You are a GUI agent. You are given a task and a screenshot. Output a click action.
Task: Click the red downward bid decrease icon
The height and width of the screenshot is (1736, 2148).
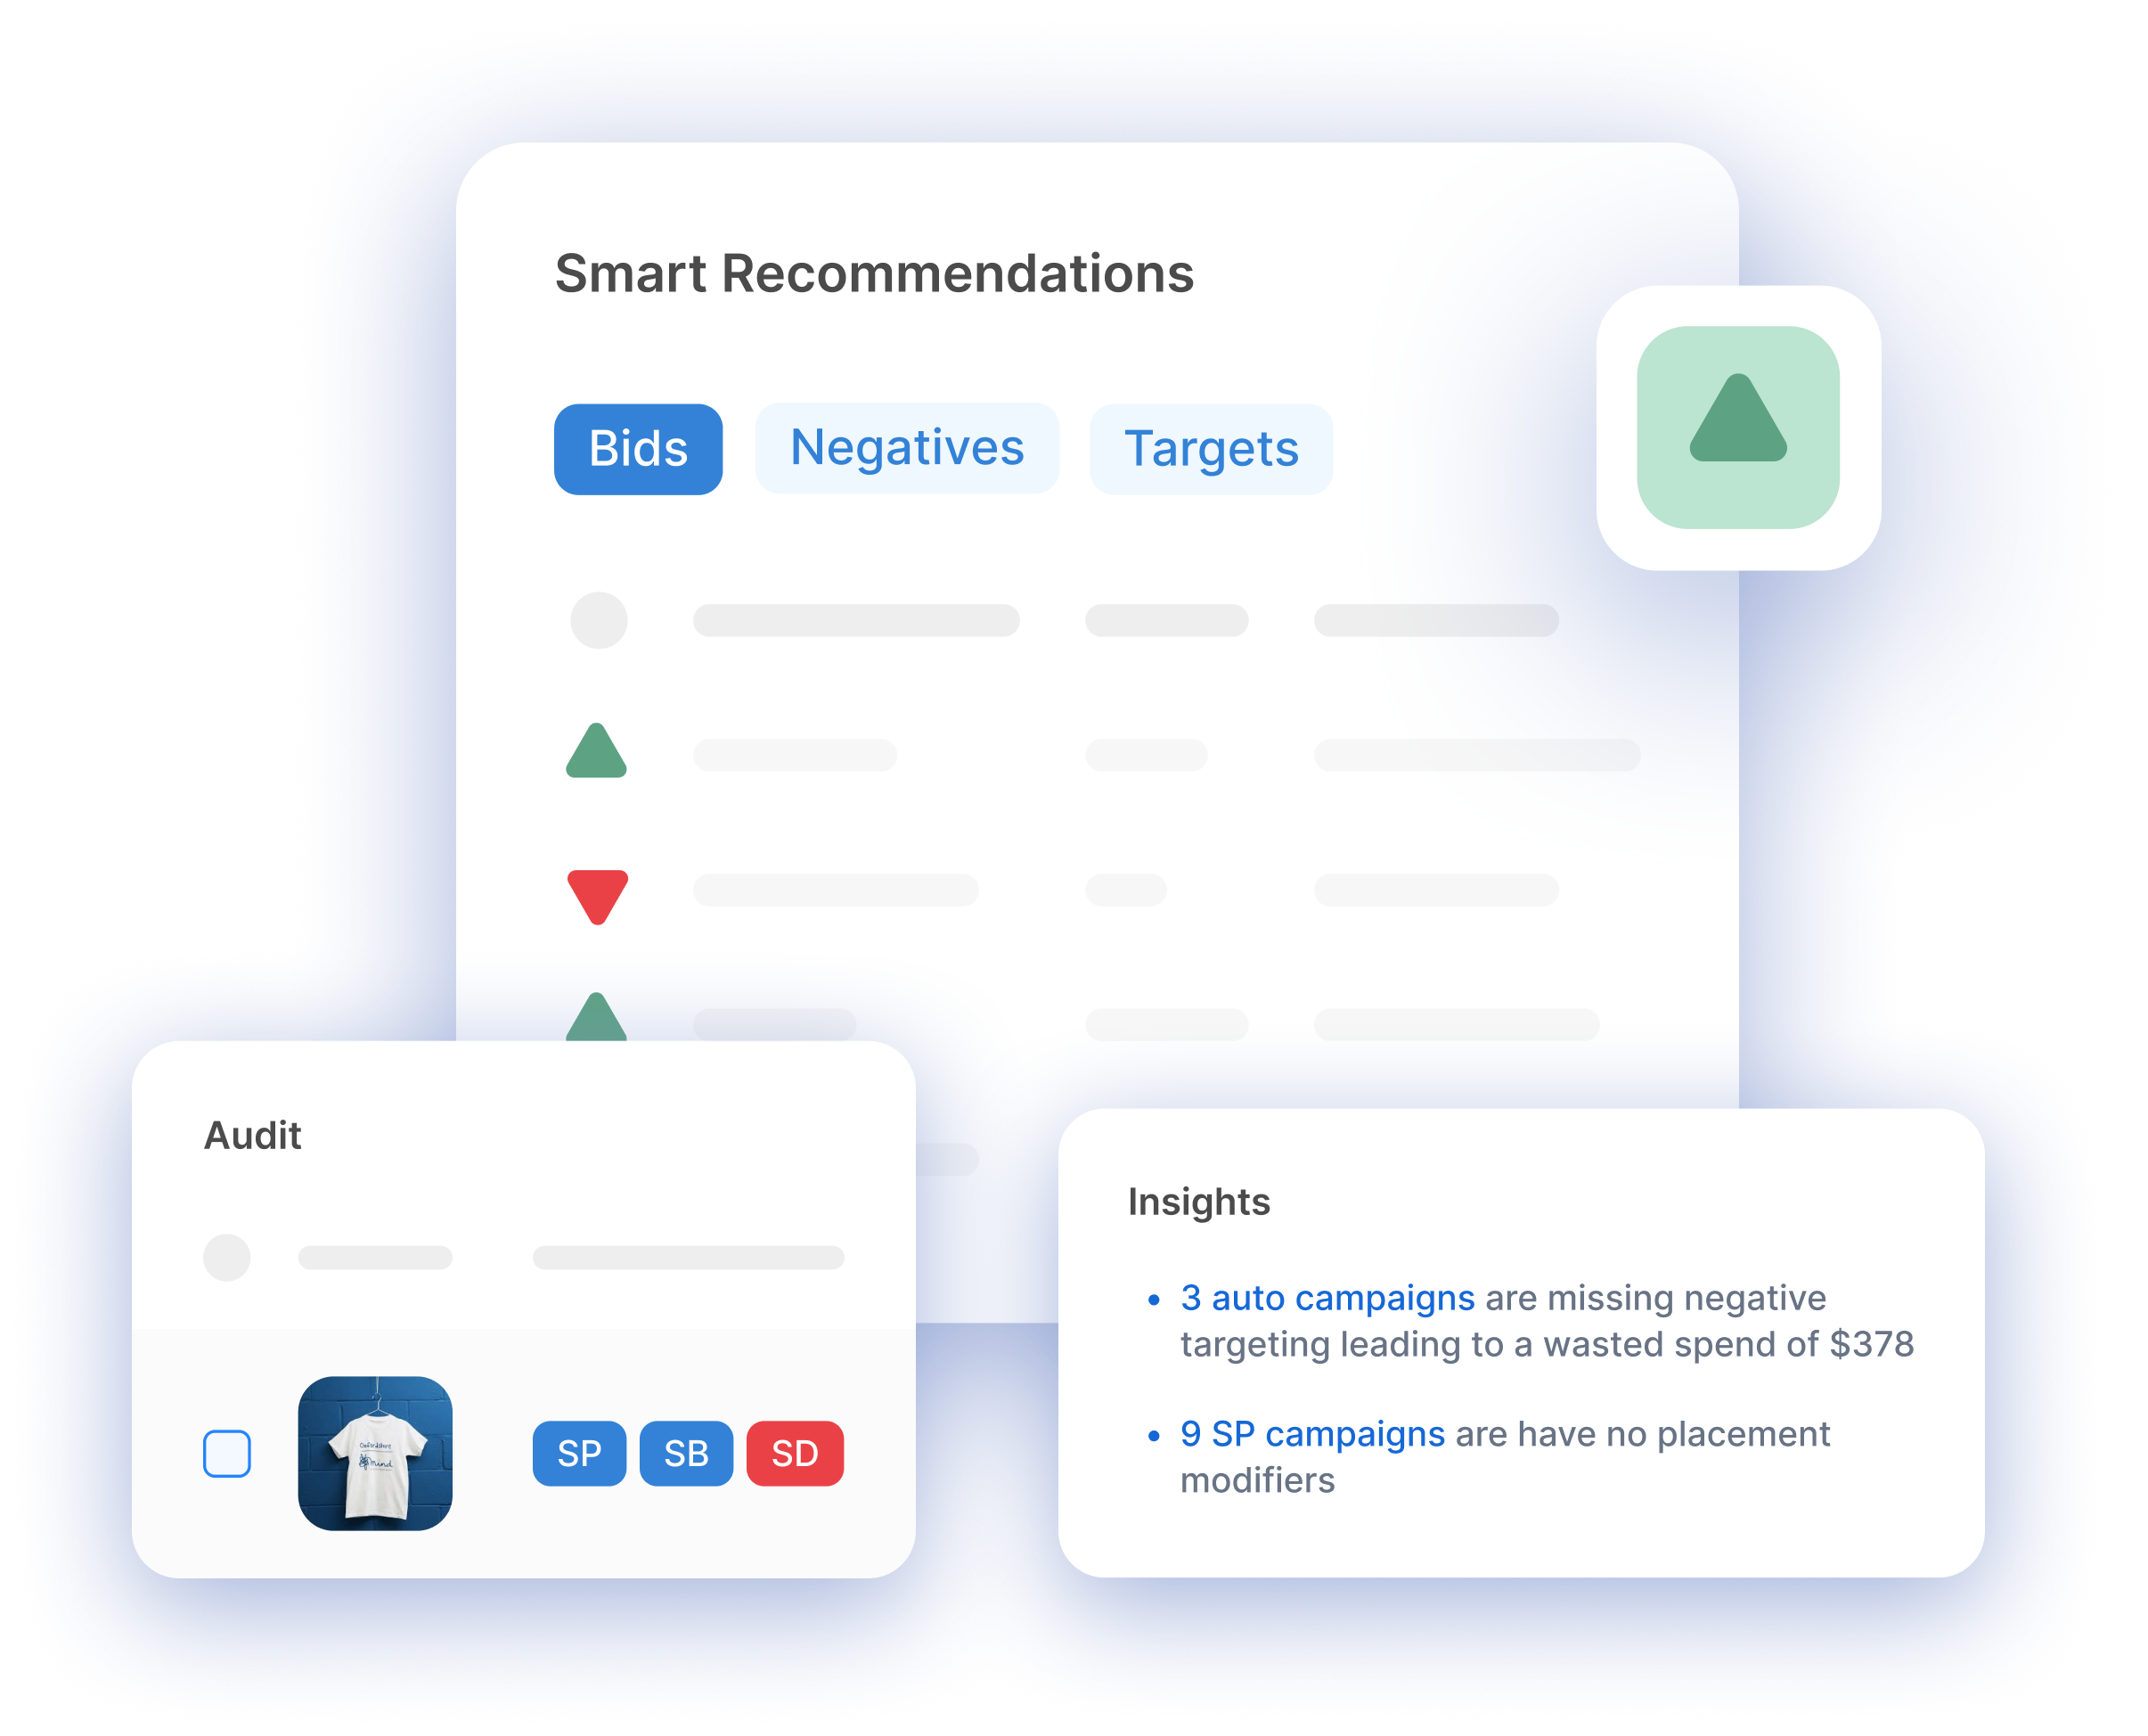coord(597,896)
